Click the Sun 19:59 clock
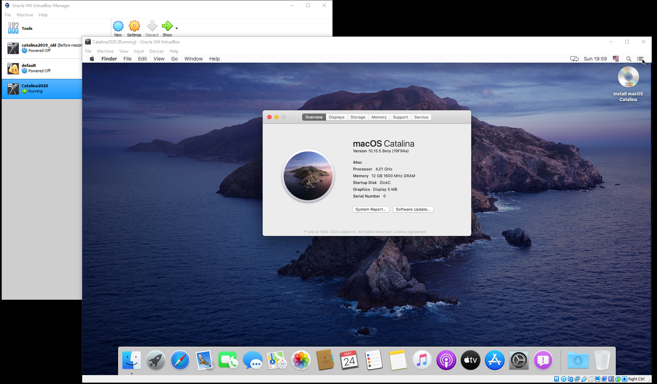 [x=595, y=59]
